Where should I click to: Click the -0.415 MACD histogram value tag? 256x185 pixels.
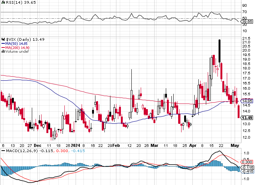coord(247,171)
